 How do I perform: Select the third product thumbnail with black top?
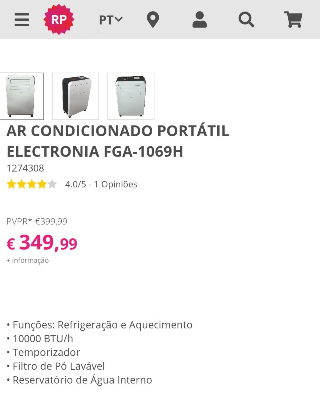click(131, 96)
